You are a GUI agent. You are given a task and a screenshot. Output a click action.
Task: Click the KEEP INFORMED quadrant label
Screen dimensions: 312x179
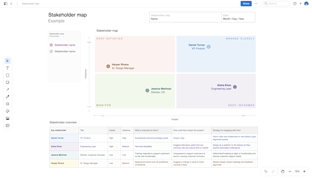coord(241,105)
